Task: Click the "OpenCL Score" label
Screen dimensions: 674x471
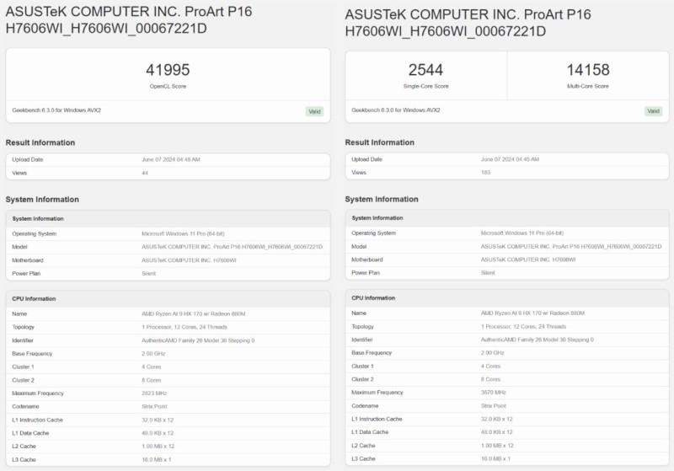Action: click(x=168, y=86)
